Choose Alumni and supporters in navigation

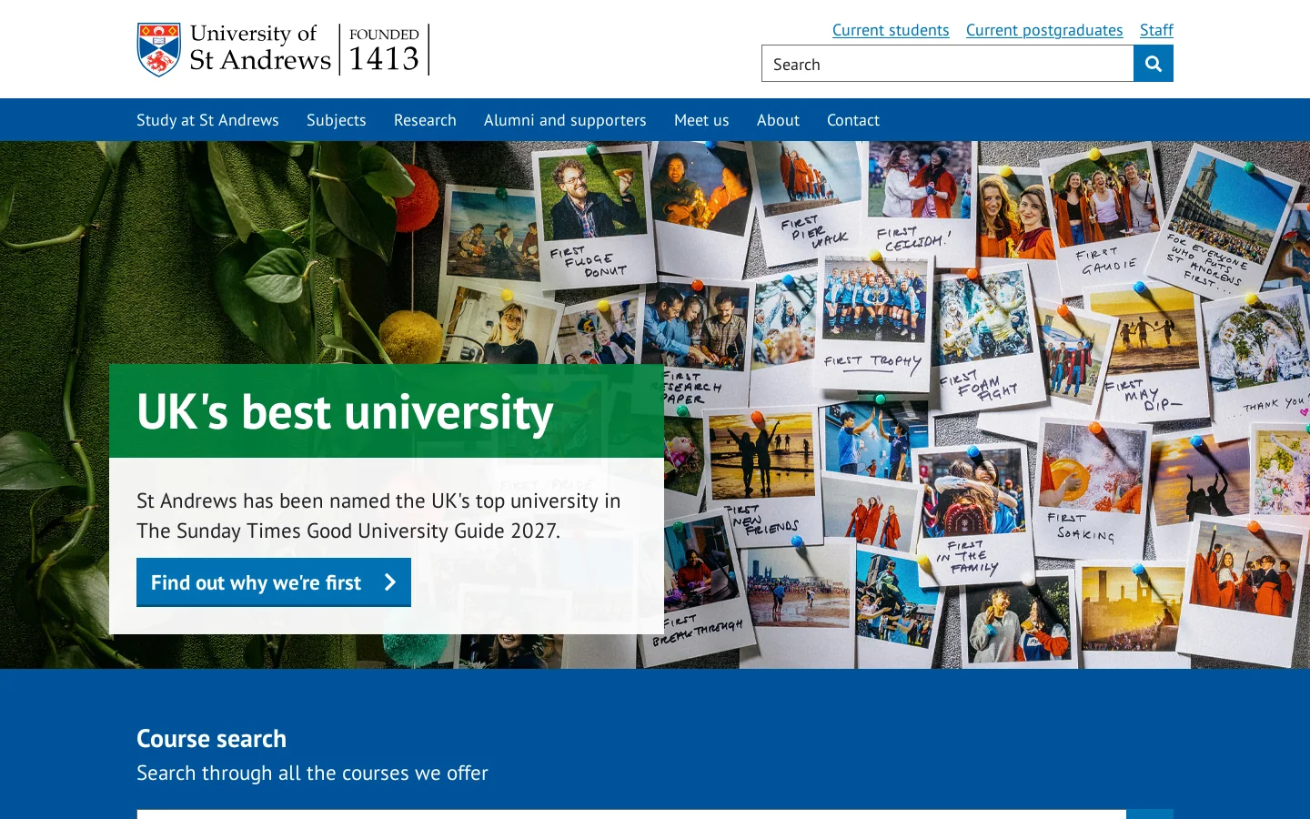tap(565, 120)
